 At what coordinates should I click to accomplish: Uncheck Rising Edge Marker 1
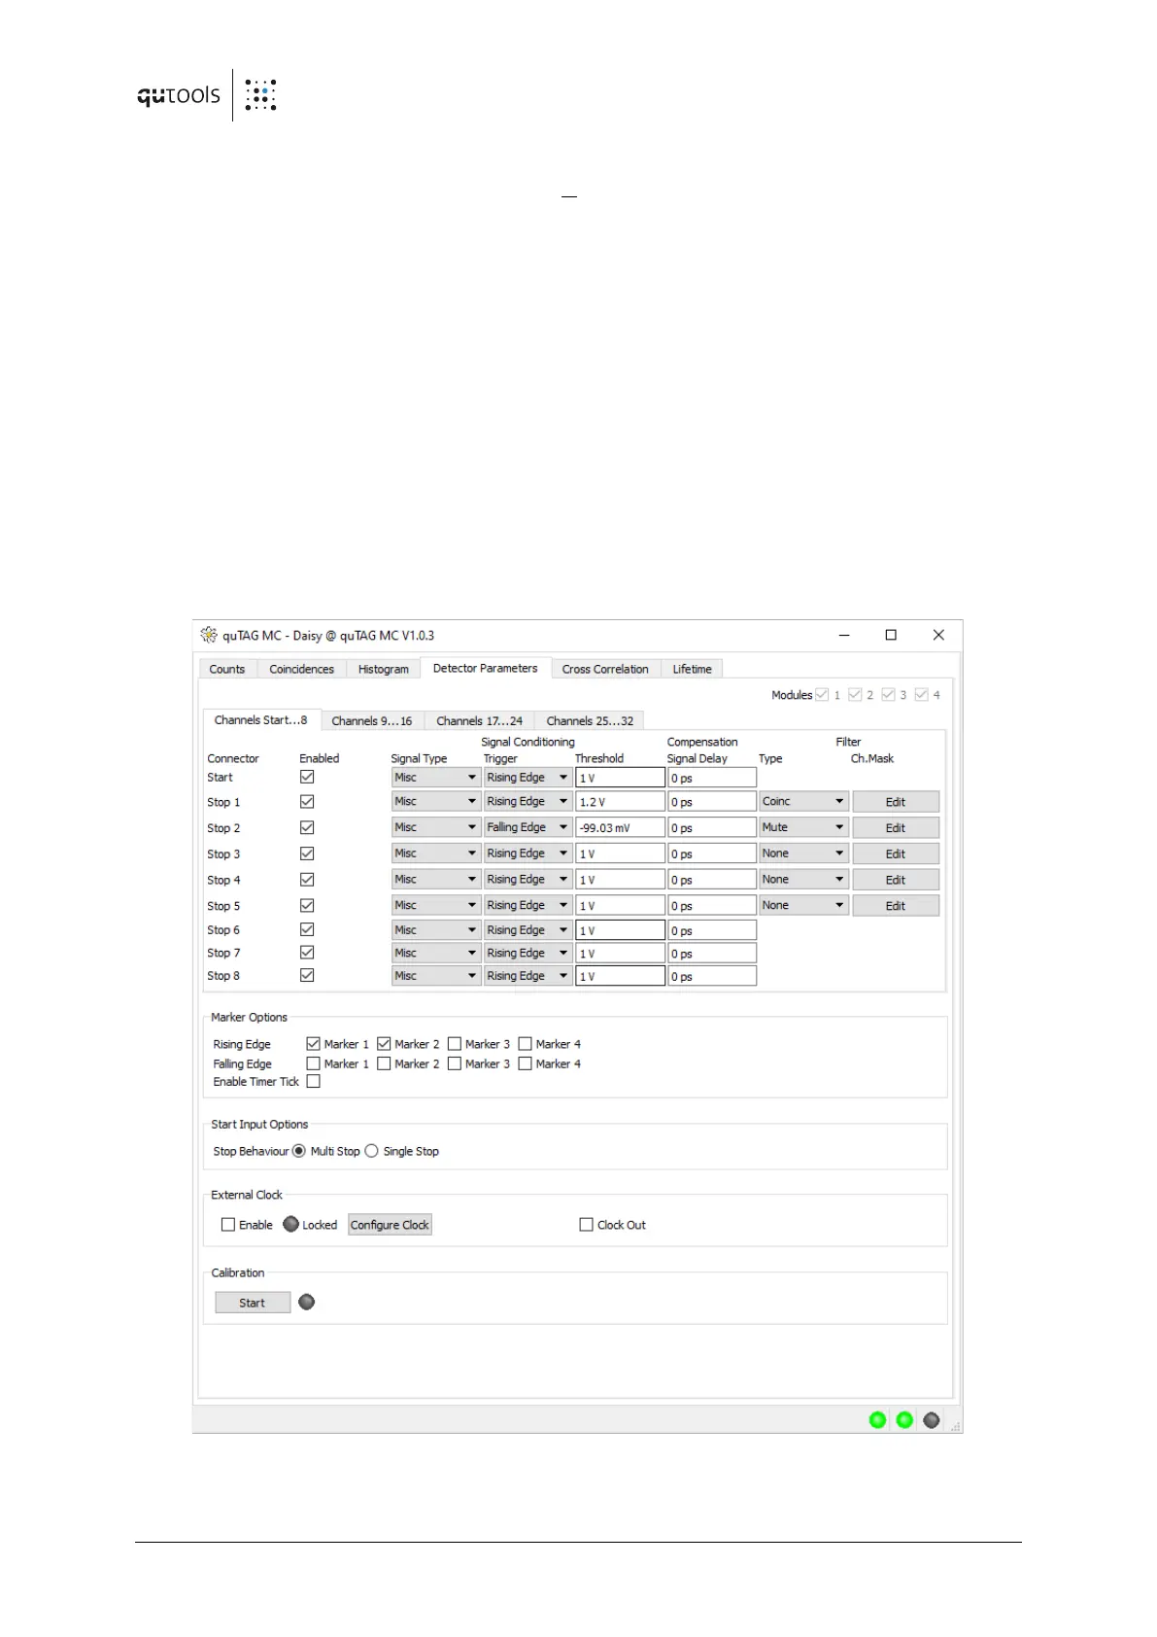coord(313,1044)
